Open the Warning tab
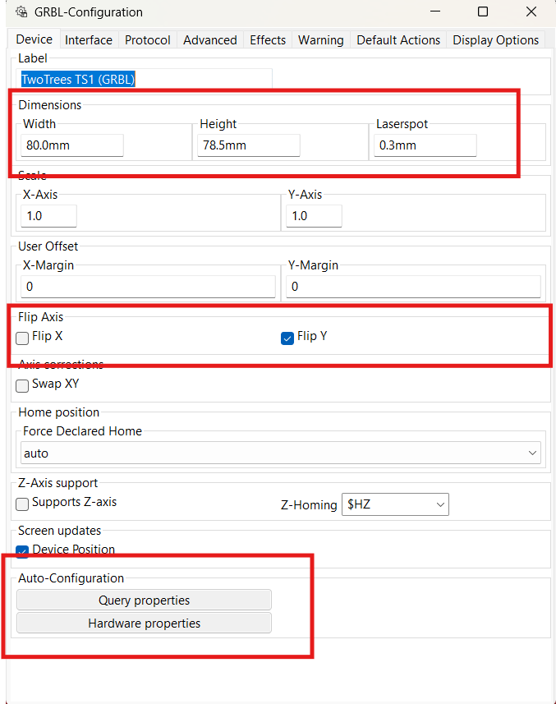556x704 pixels. pos(320,40)
